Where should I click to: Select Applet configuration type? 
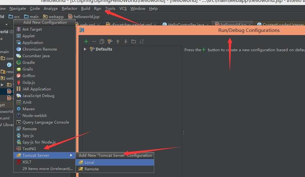[x=45, y=36]
